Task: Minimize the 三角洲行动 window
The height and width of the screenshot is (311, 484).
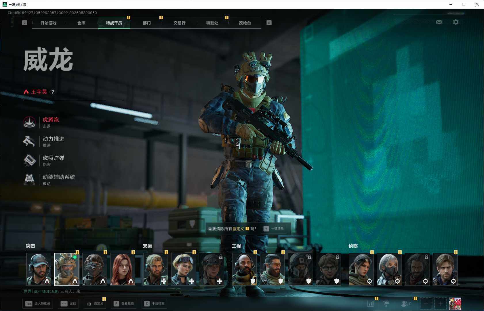Action: point(451,4)
